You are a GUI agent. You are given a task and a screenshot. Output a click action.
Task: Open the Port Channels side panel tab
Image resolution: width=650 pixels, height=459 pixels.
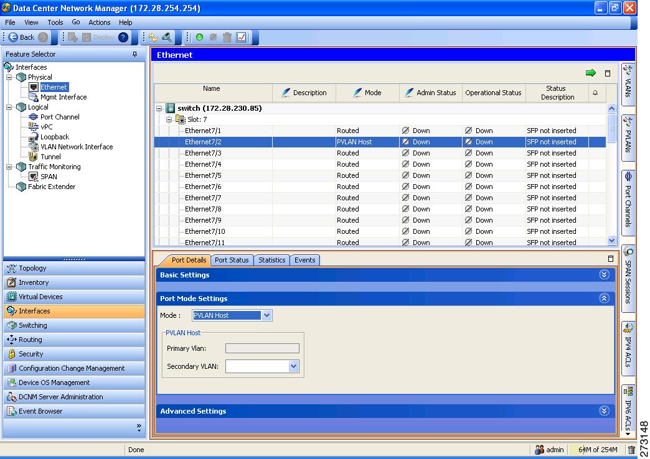(628, 203)
